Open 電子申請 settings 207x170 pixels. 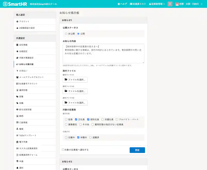click(x=24, y=142)
